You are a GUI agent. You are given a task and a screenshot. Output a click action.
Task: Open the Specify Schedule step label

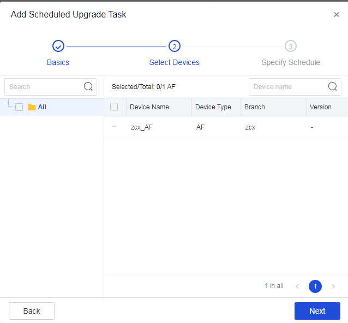[291, 62]
